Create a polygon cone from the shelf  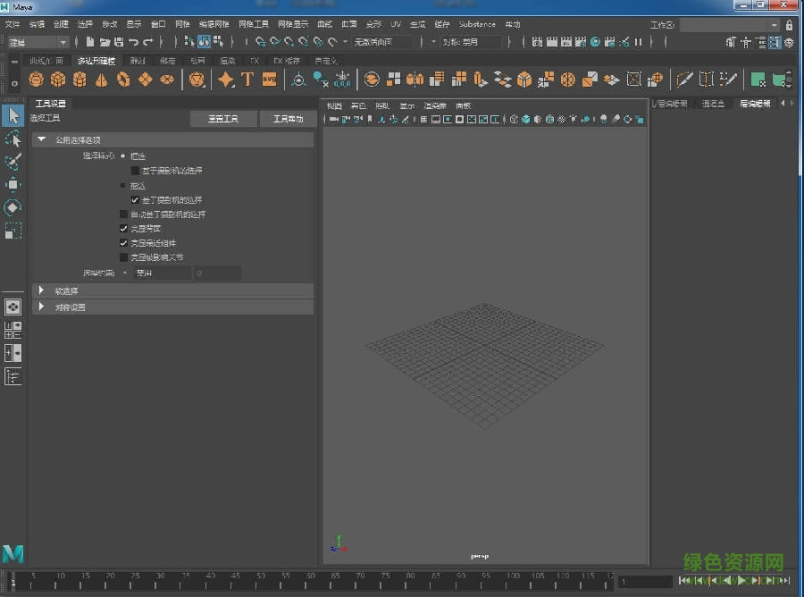click(x=100, y=80)
